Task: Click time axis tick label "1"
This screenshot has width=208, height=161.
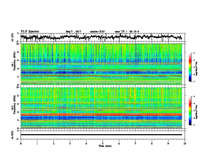Action: point(37,144)
